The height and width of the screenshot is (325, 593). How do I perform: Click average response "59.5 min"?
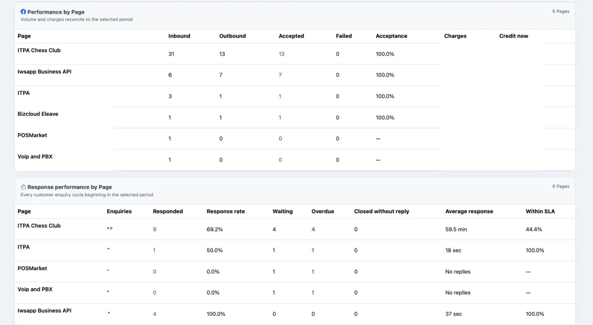456,229
